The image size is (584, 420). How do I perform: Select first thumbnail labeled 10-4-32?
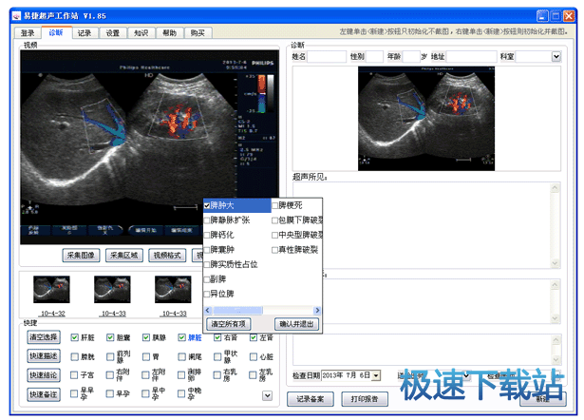click(52, 290)
